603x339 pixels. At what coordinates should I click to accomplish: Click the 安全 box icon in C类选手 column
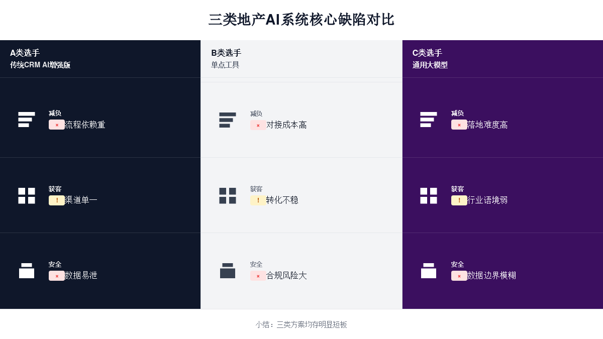[x=429, y=271]
